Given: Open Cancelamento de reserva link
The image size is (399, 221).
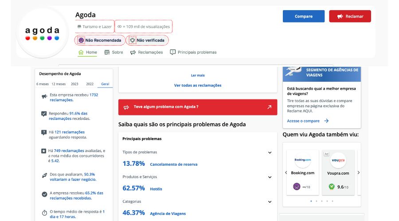Looking at the screenshot, I should pos(173,164).
